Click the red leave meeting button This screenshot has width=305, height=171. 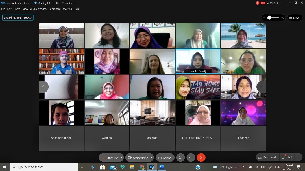(201, 158)
